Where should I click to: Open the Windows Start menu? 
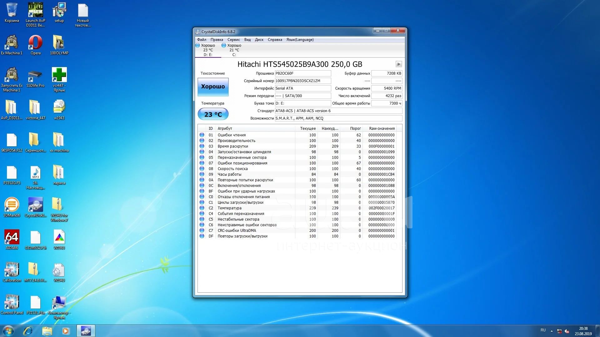point(8,331)
